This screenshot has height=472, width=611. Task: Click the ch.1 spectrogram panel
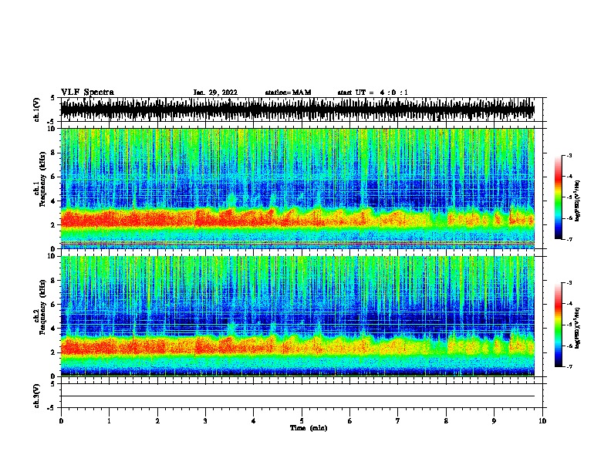click(297, 188)
